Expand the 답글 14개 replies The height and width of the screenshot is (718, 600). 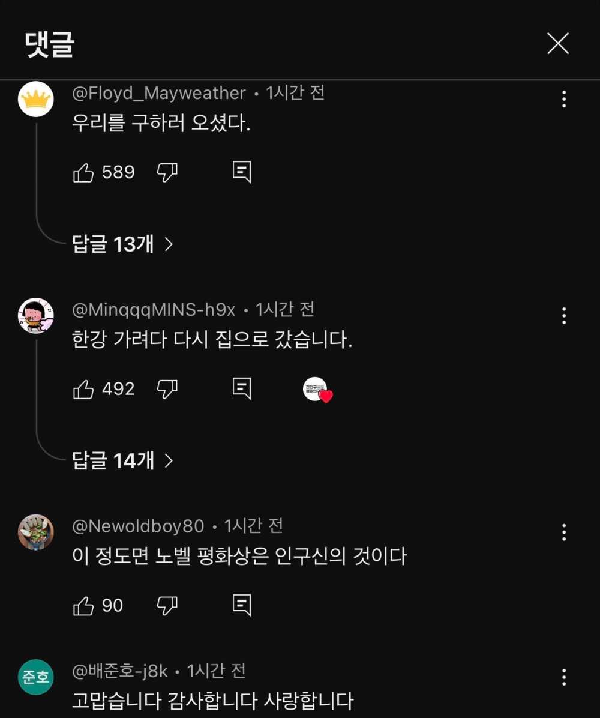point(122,461)
